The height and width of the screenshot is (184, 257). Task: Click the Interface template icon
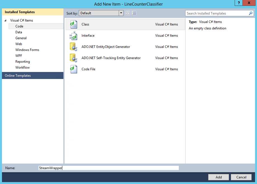(73, 36)
